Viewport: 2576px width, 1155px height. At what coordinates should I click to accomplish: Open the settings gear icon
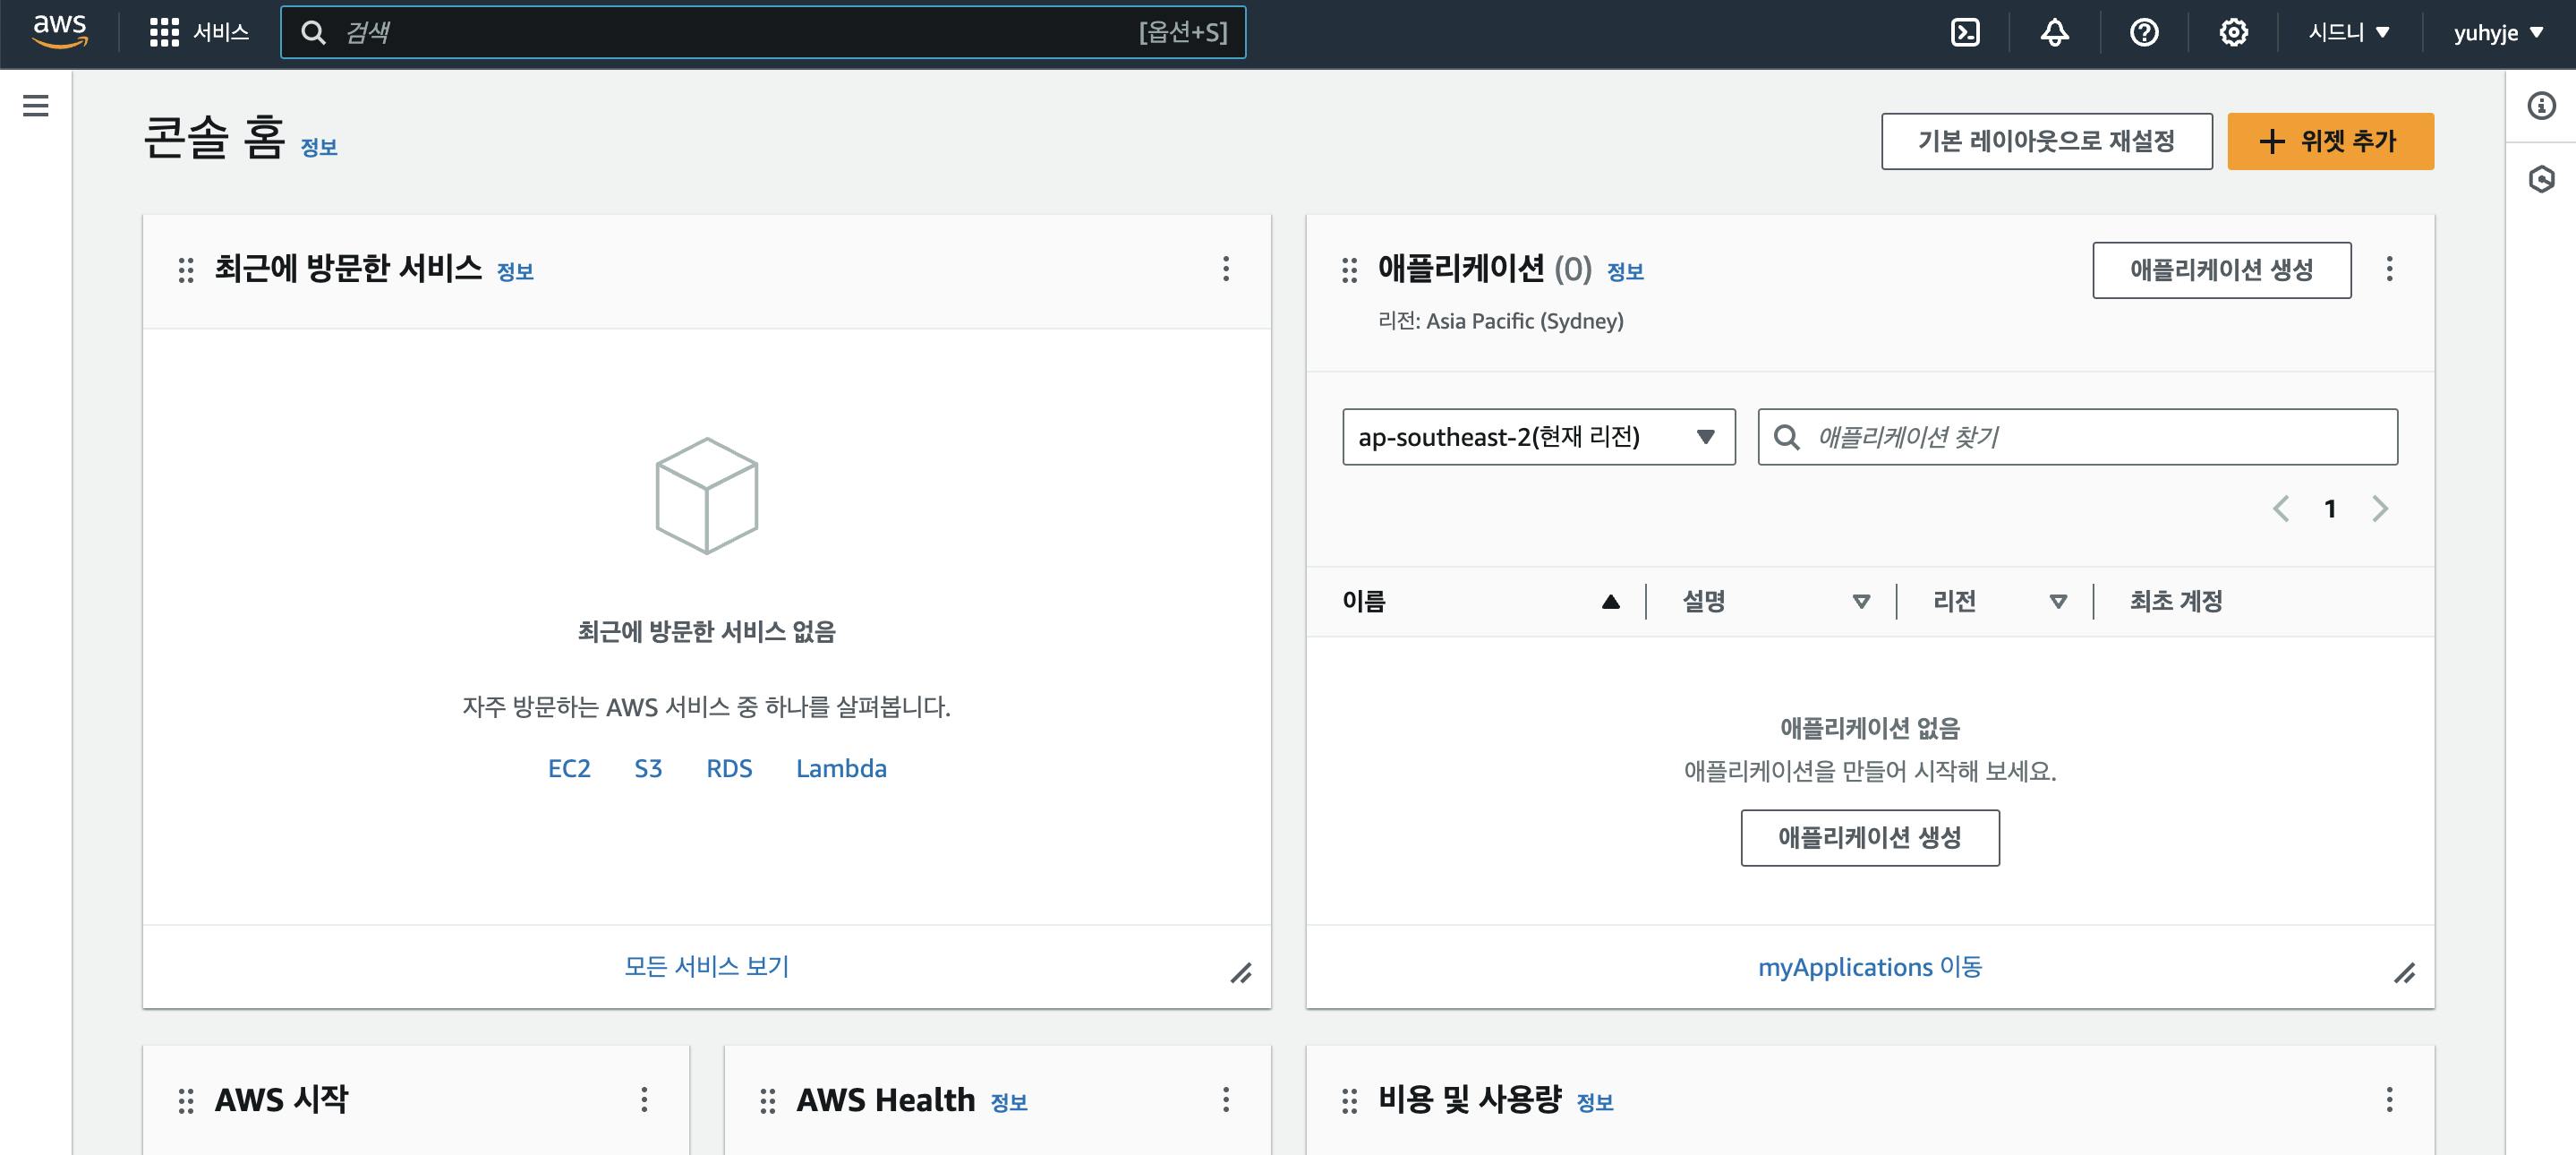[x=2233, y=32]
